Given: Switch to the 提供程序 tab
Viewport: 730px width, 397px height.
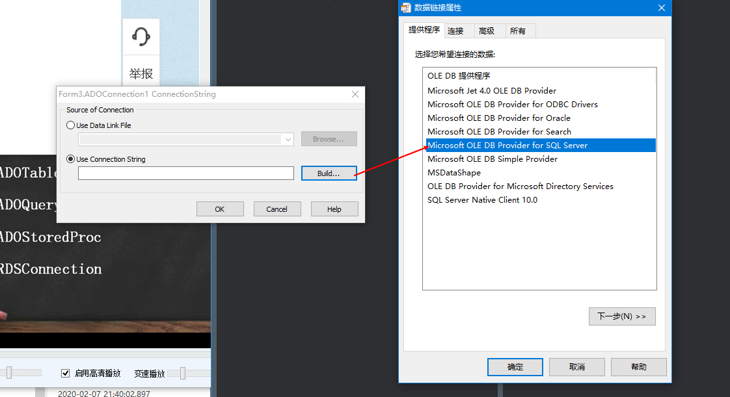Looking at the screenshot, I should 424,30.
